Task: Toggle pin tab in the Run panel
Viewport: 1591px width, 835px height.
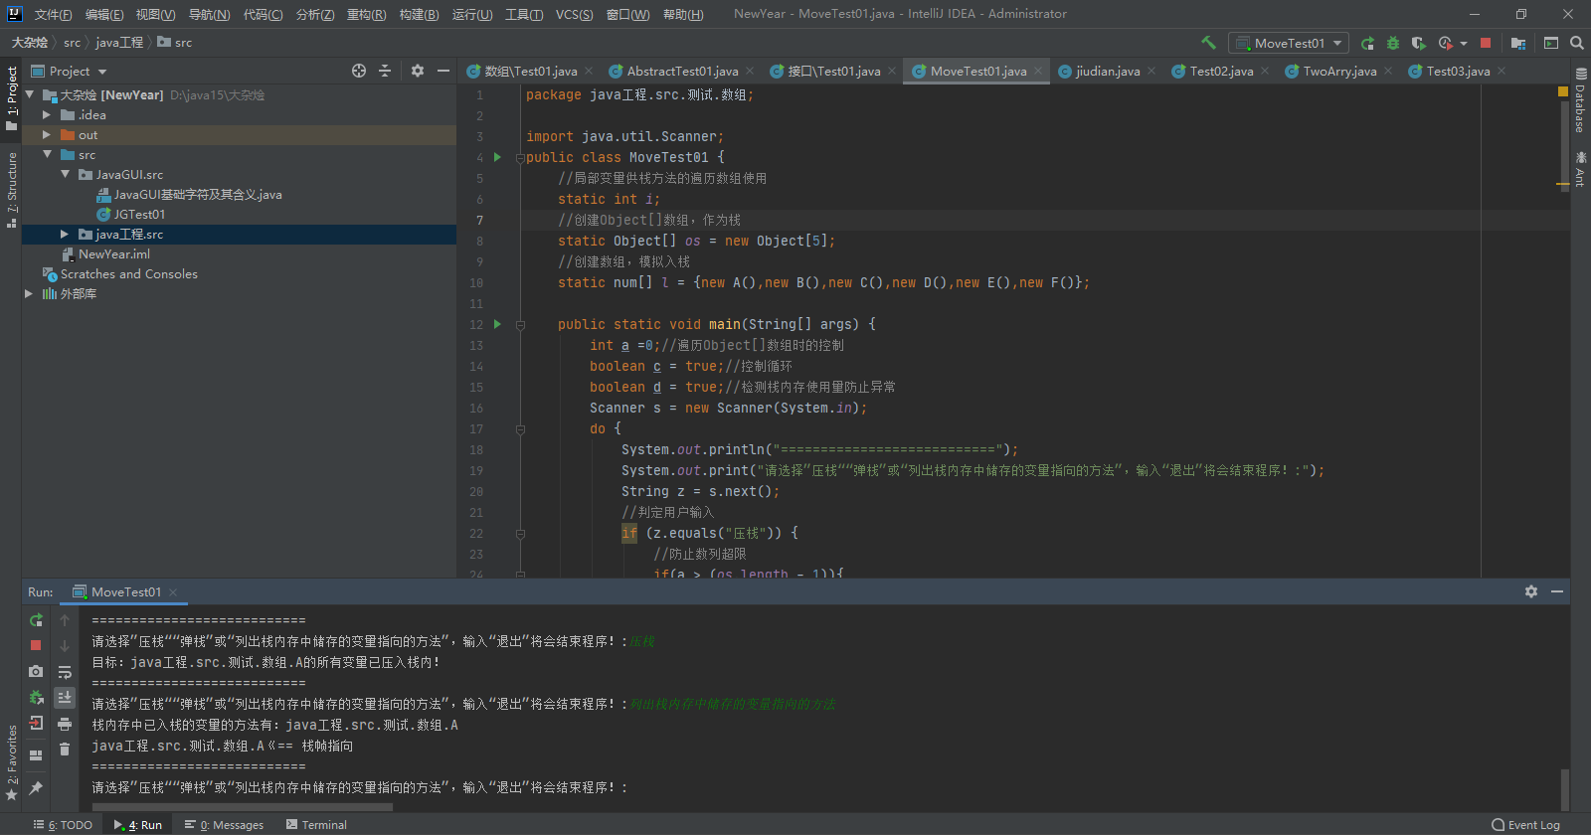Action: pyautogui.click(x=36, y=788)
